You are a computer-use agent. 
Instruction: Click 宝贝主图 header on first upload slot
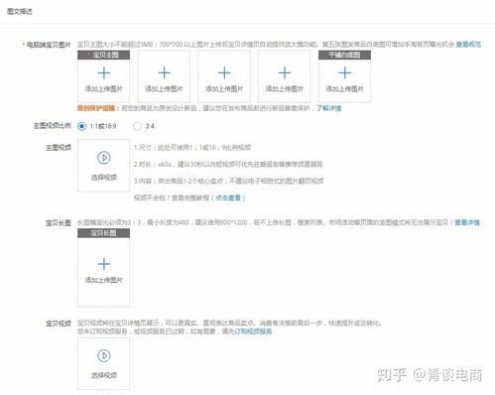pos(104,55)
